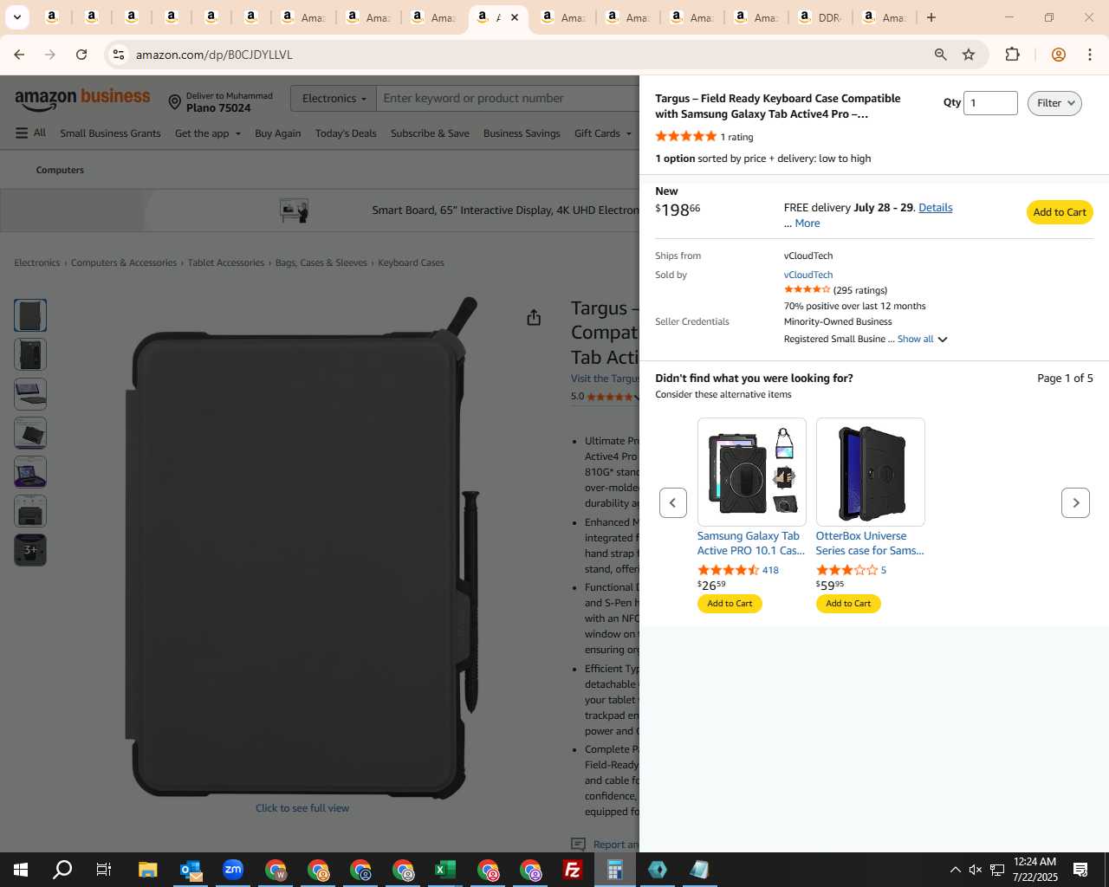
Task: Select the 3+ more images thumbnail
Action: [30, 550]
